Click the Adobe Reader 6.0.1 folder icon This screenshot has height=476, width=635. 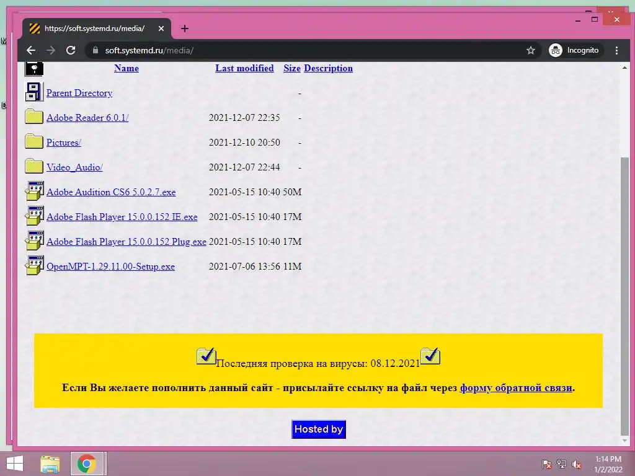[x=34, y=117]
